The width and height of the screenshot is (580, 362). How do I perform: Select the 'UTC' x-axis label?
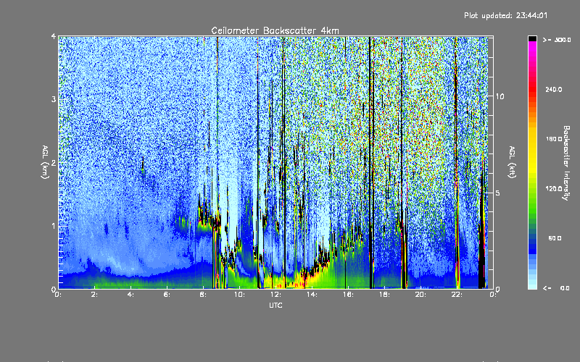coord(275,305)
